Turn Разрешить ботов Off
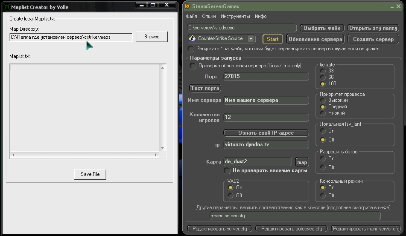The height and width of the screenshot is (236, 406). pos(323,167)
